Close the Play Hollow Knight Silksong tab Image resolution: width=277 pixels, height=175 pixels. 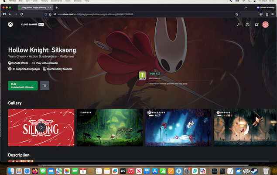click(x=51, y=7)
